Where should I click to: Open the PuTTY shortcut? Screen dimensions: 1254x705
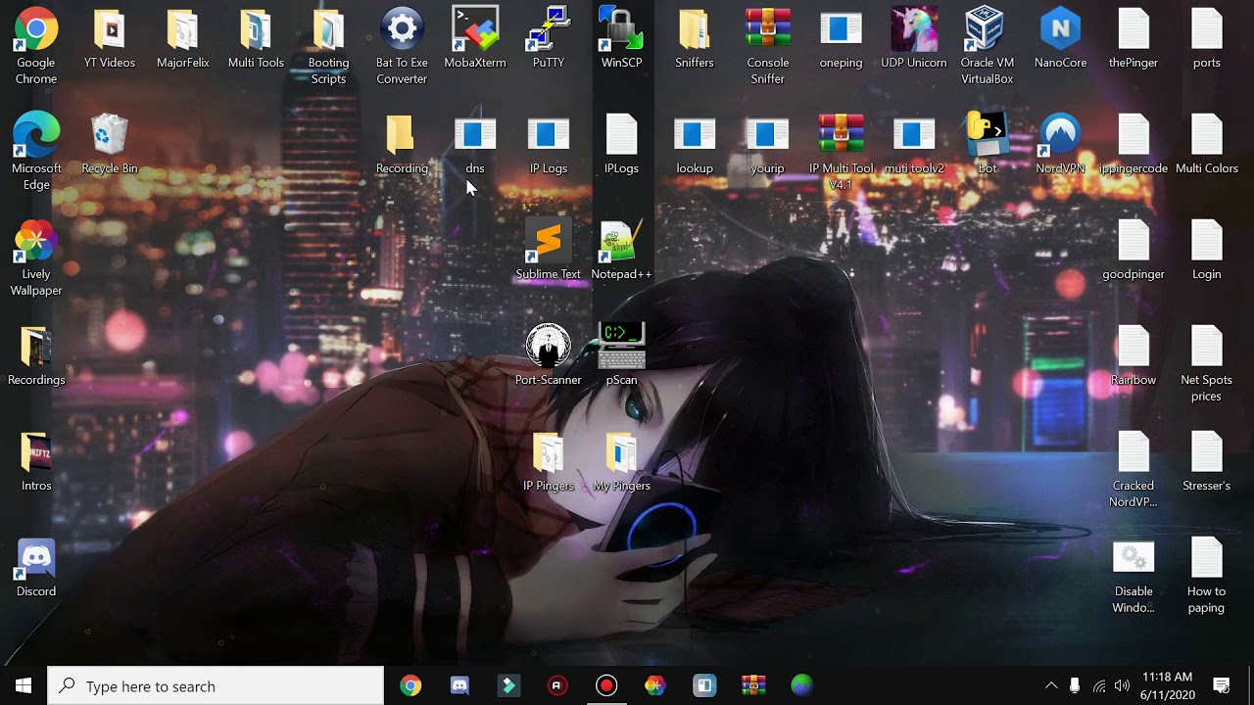pos(549,29)
